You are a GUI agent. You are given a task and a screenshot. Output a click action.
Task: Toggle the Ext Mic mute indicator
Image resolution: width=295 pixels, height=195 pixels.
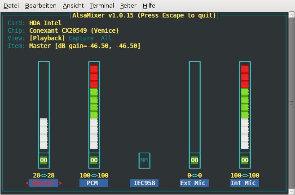tap(194, 160)
